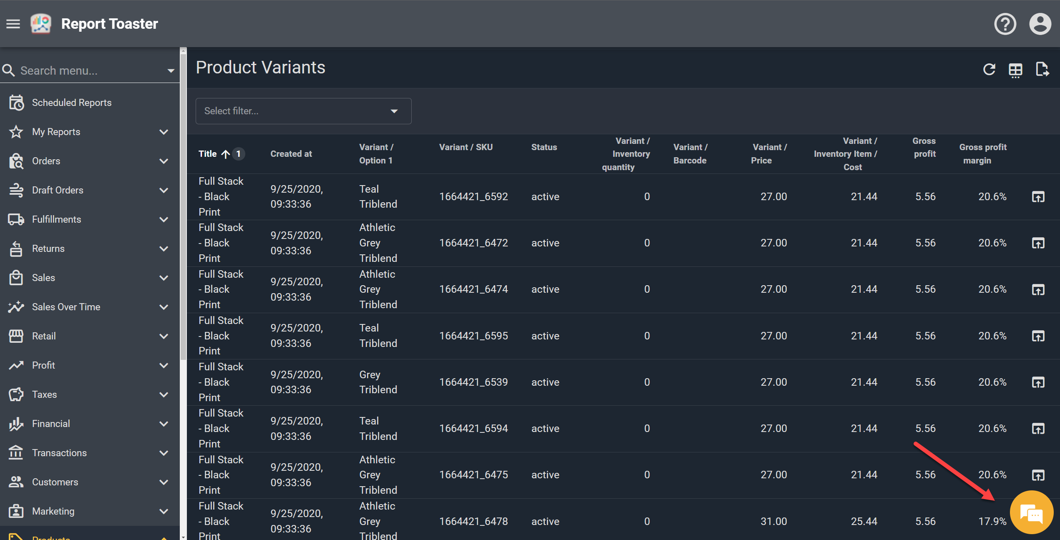The image size is (1060, 540).
Task: Refresh the Product Variants report
Action: (x=989, y=69)
